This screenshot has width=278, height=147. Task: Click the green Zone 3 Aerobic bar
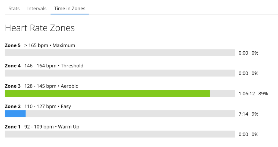(107, 93)
